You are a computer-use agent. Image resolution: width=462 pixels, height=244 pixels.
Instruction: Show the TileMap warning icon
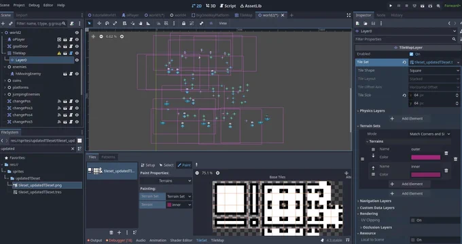(59, 54)
